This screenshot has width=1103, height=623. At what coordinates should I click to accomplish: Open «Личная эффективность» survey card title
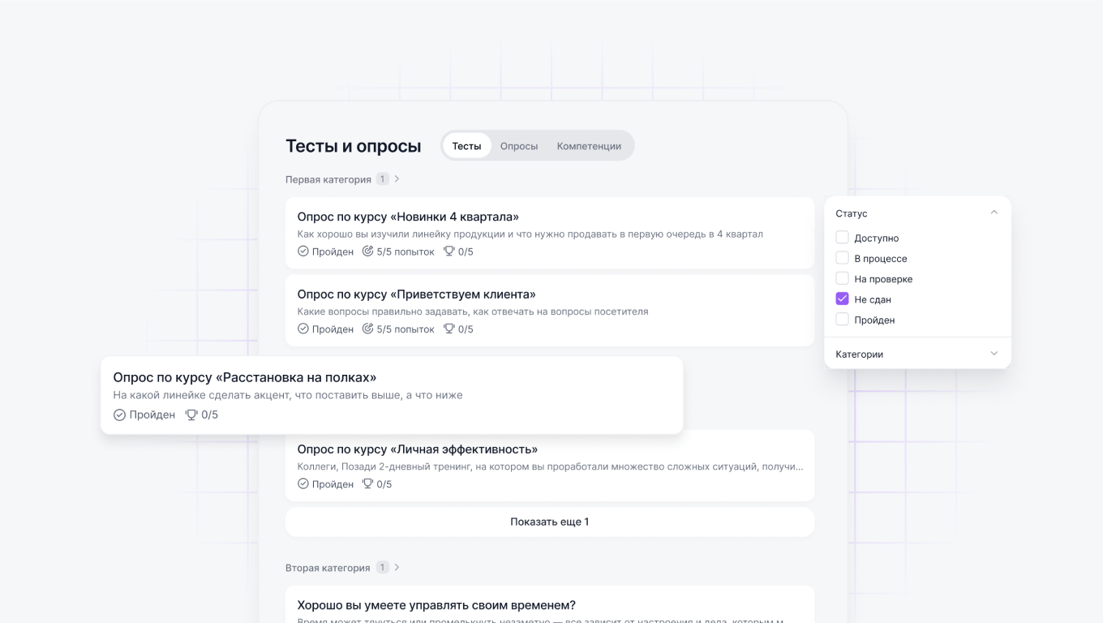point(418,449)
